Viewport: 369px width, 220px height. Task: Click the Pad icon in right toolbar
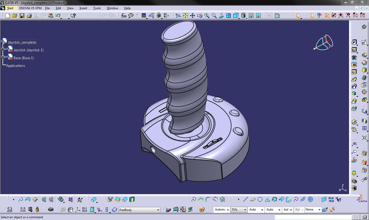[x=354, y=42]
